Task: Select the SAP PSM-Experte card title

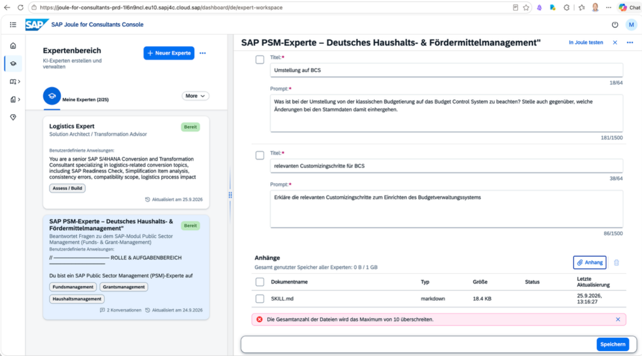Action: (111, 224)
